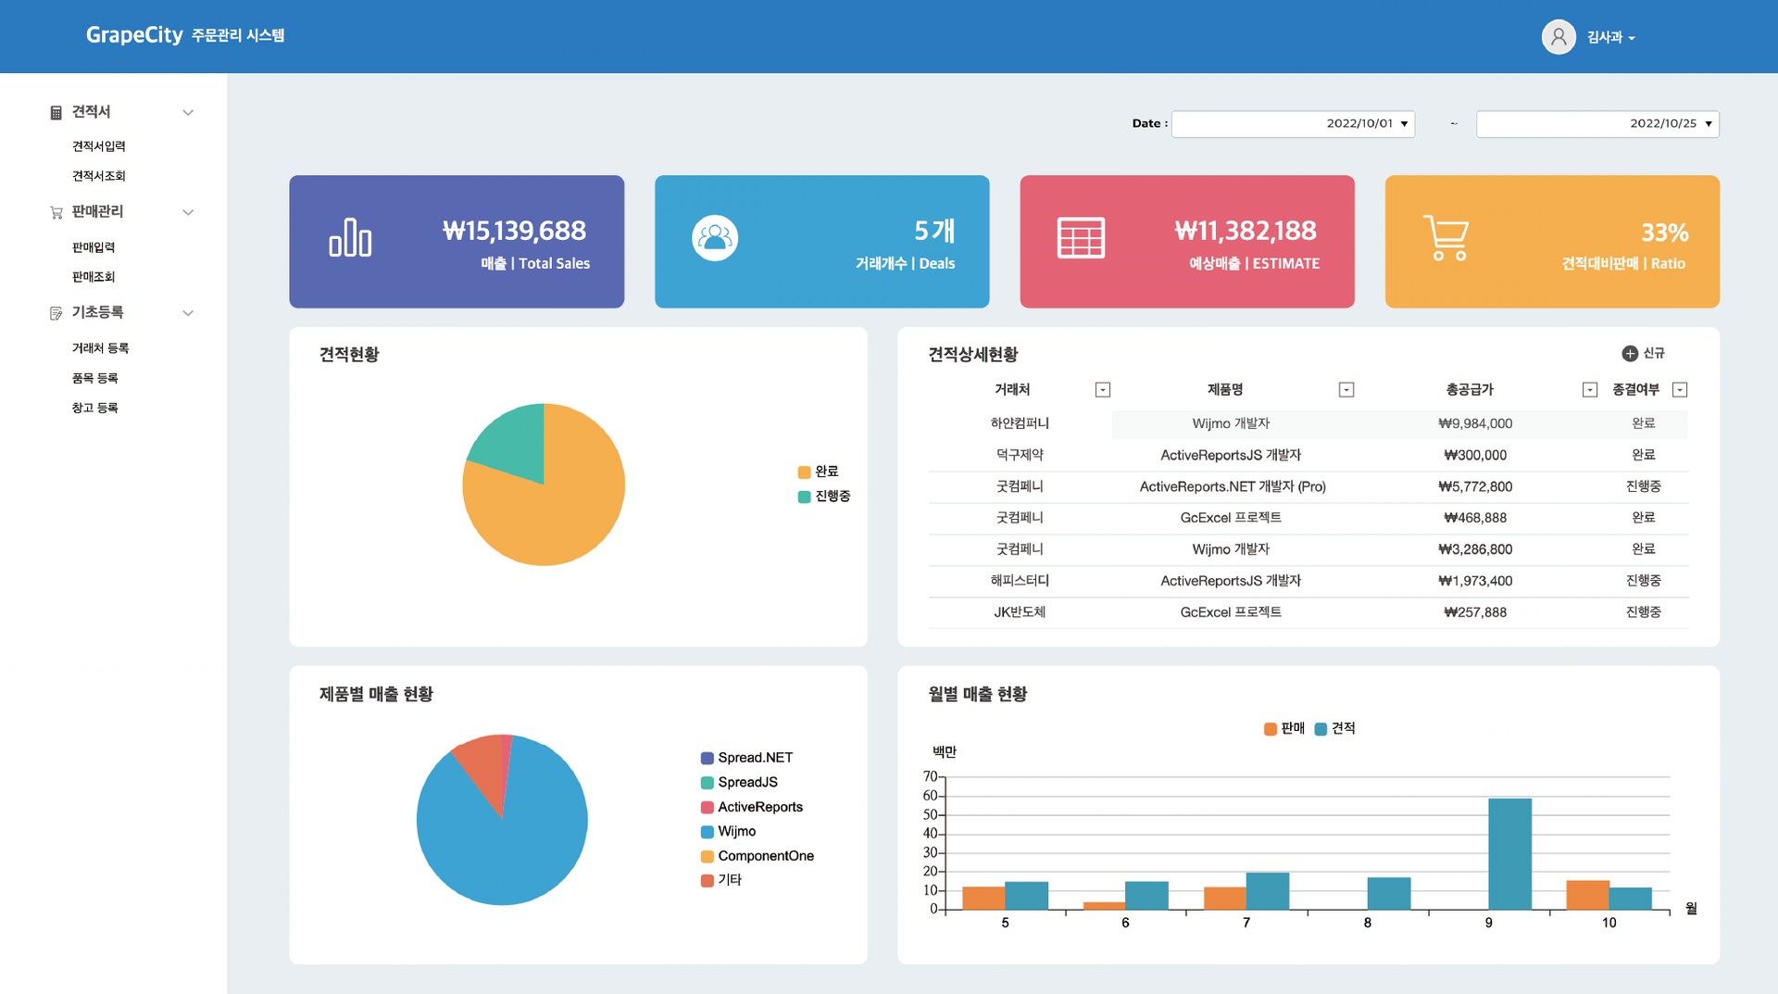The image size is (1778, 994).
Task: Click the GrapeCity logo link
Action: tap(134, 35)
